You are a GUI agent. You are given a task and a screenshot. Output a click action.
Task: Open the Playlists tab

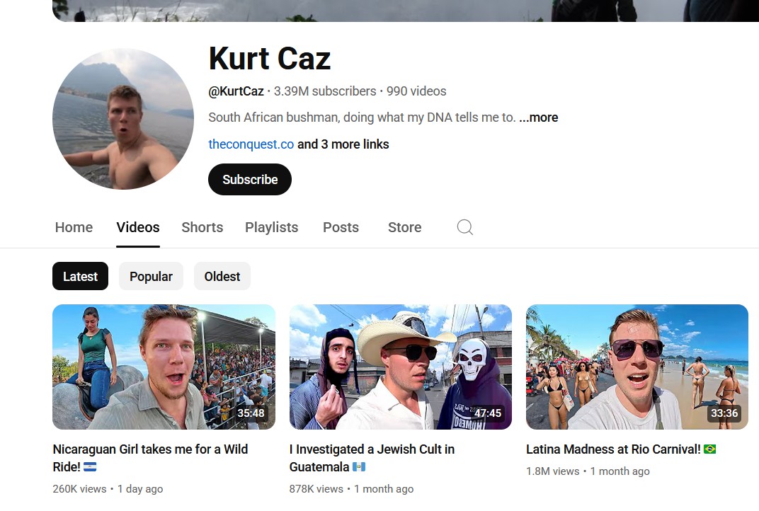[271, 227]
